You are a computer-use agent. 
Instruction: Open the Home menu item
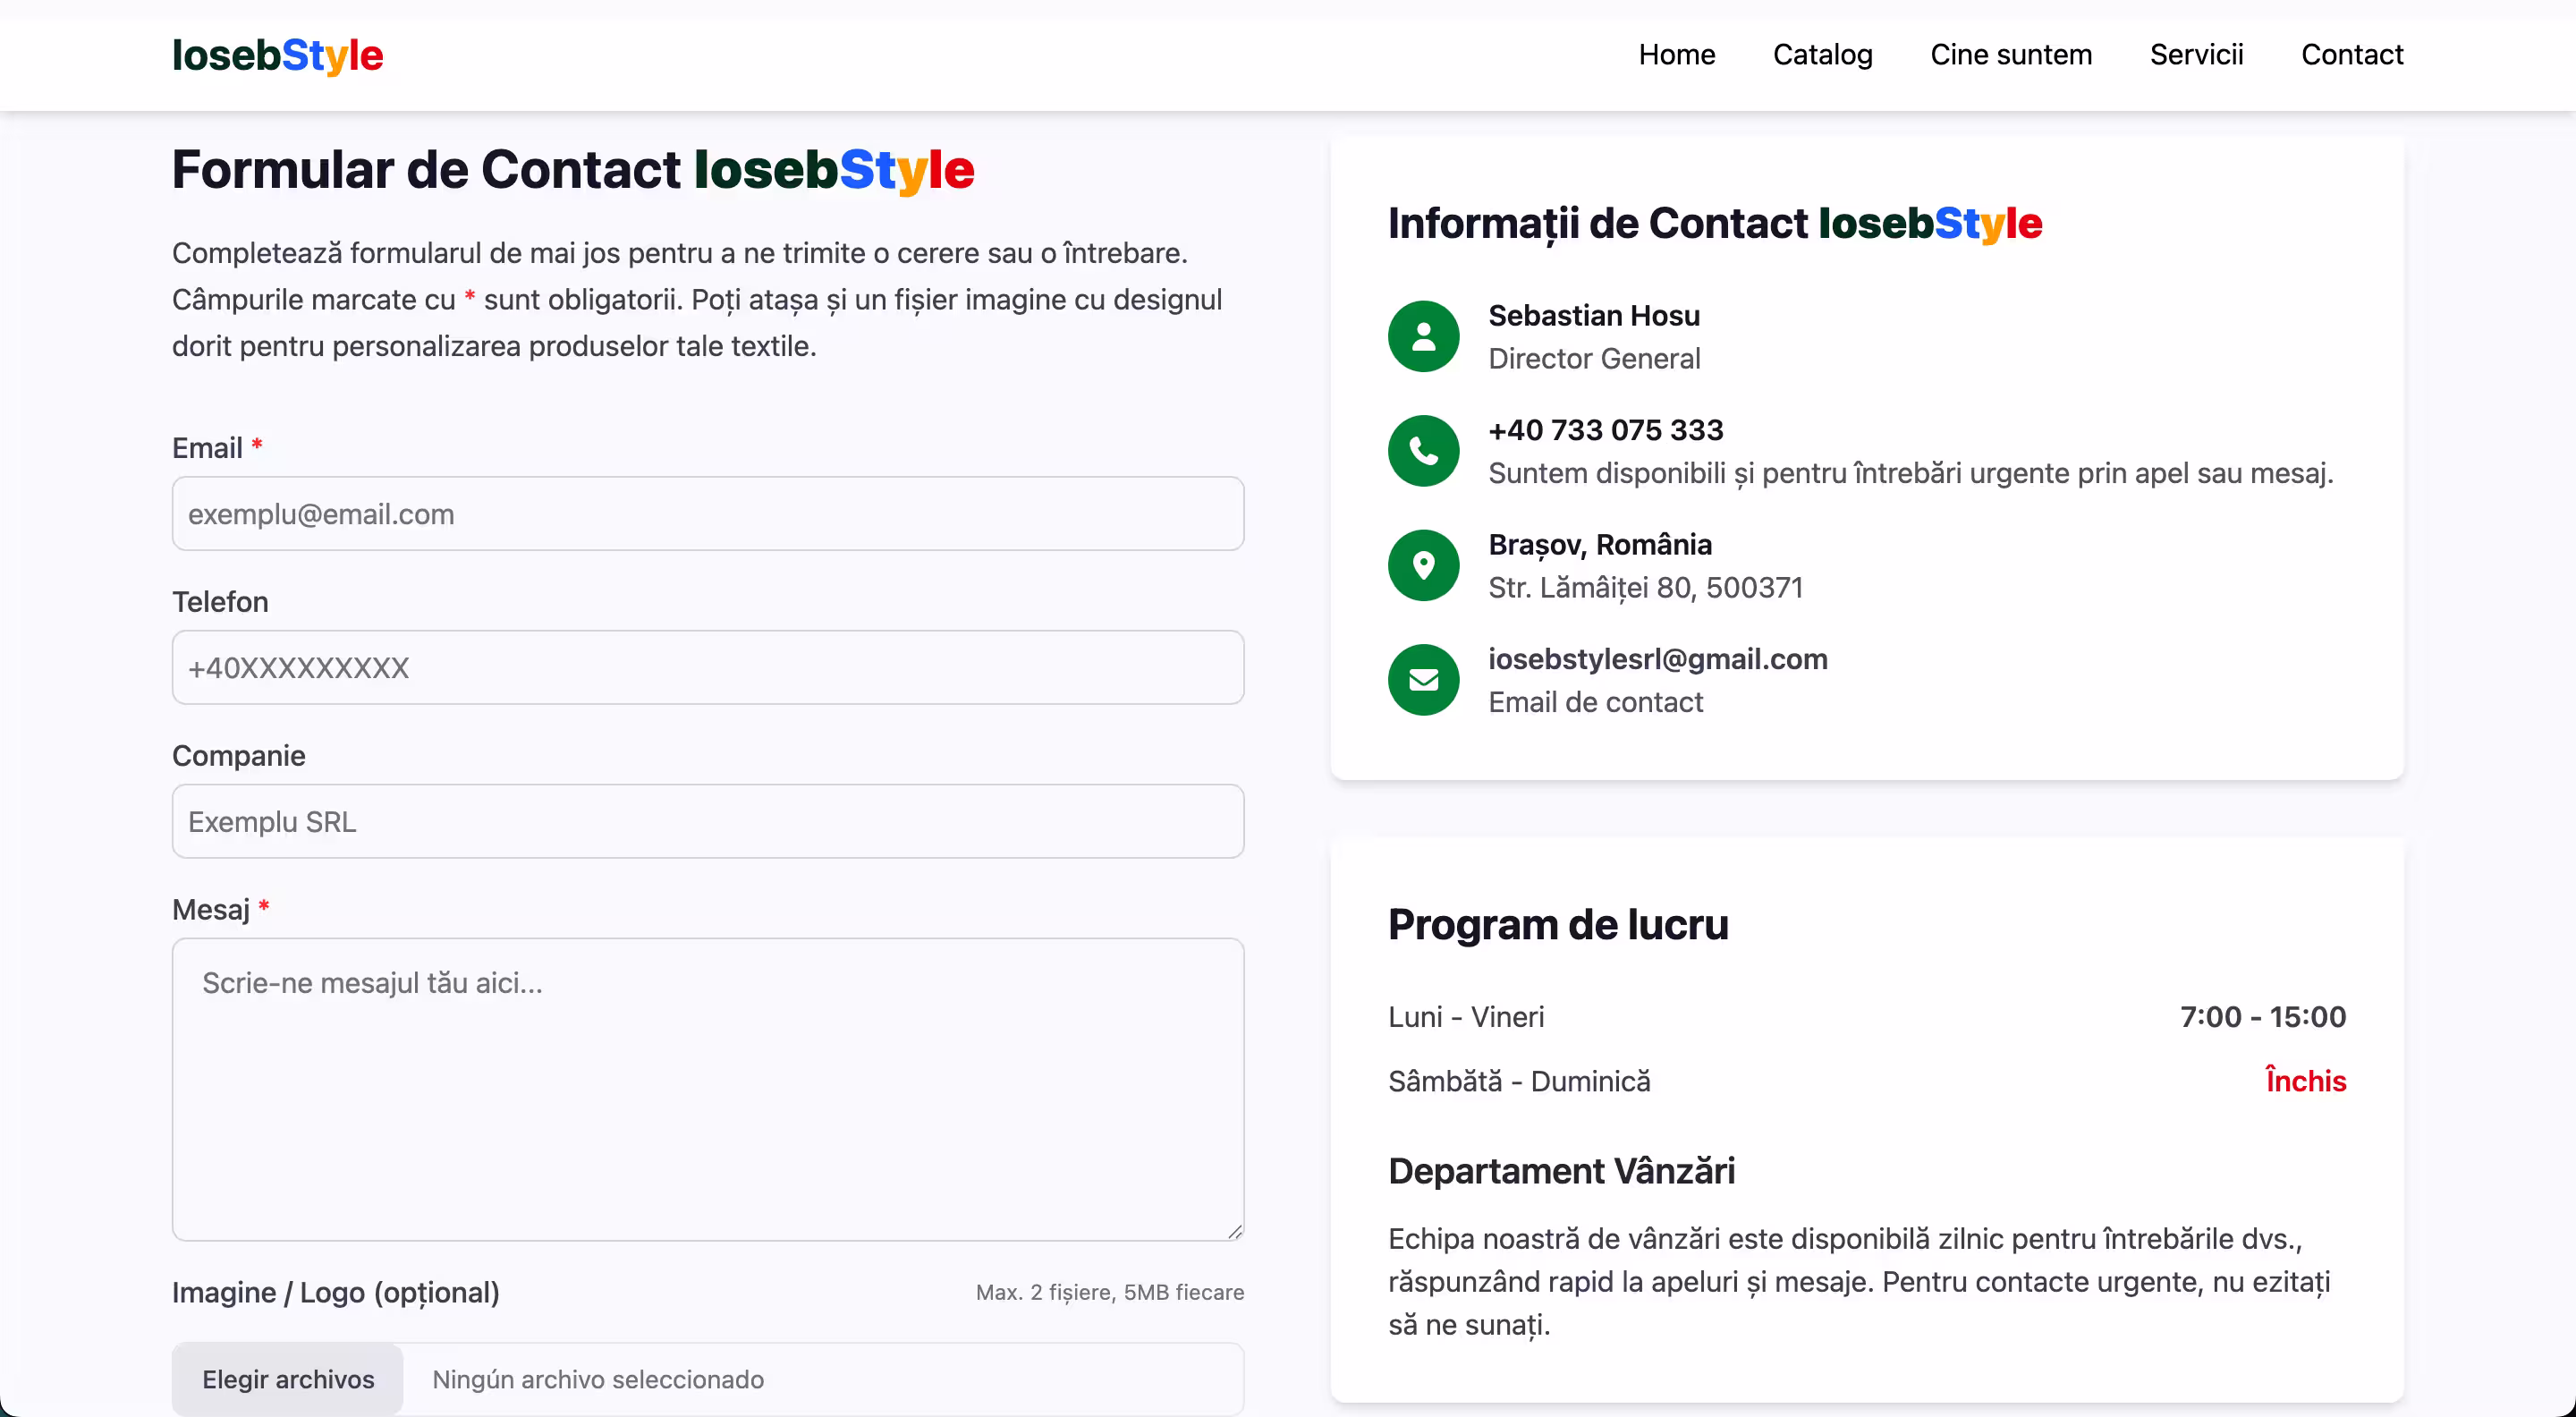pyautogui.click(x=1677, y=54)
